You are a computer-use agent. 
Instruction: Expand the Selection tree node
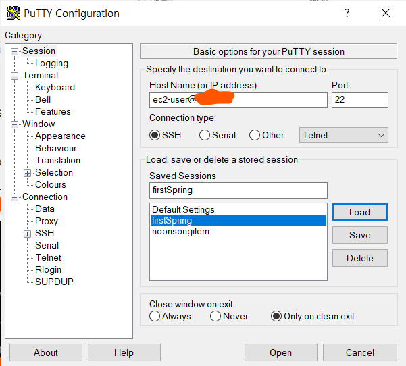pos(27,173)
